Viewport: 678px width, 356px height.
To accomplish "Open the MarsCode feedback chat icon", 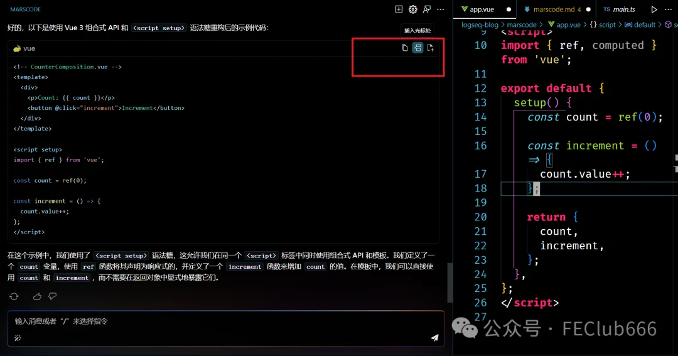I will click(x=427, y=9).
